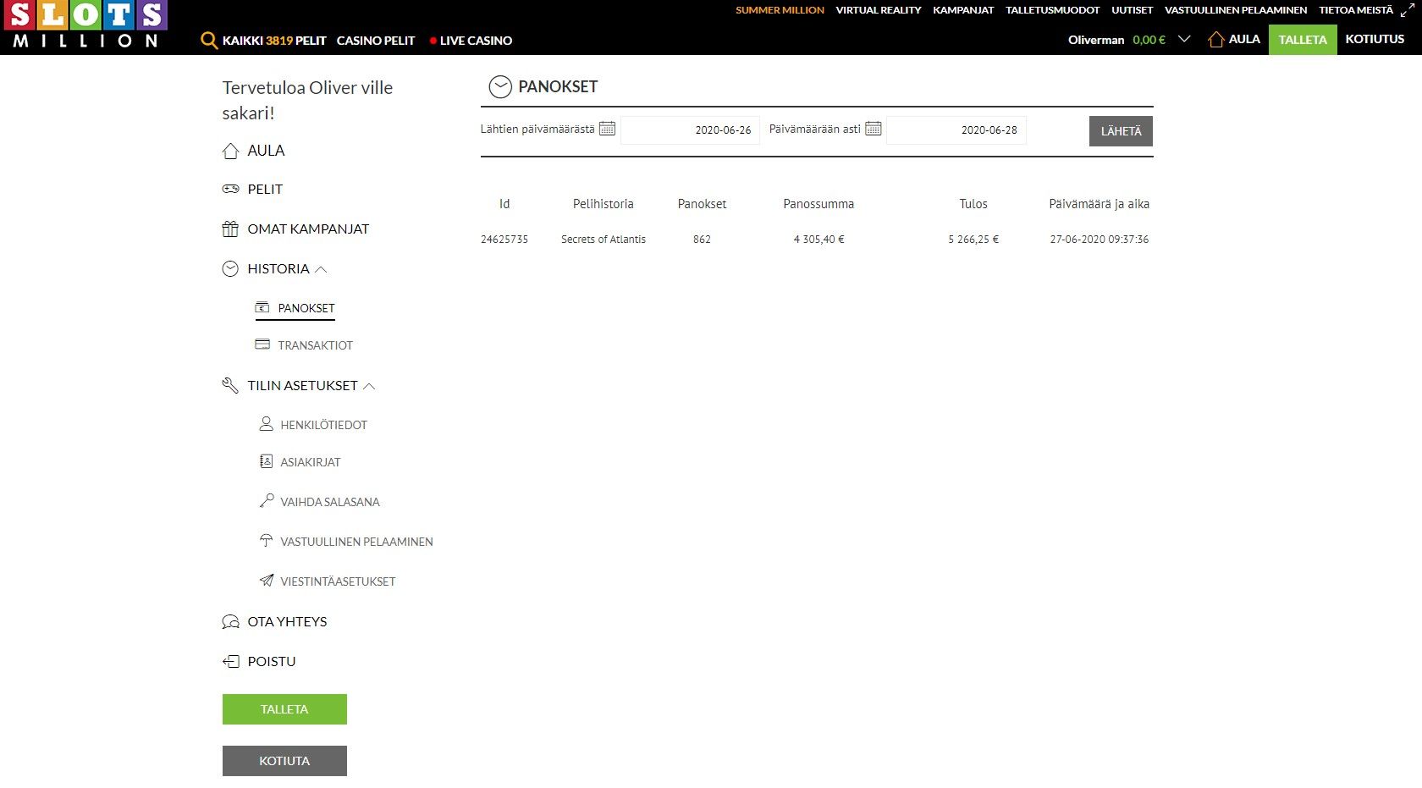Viewport: 1422px width, 788px height.
Task: Click the clock icon next to PANOKSET heading
Action: point(500,86)
